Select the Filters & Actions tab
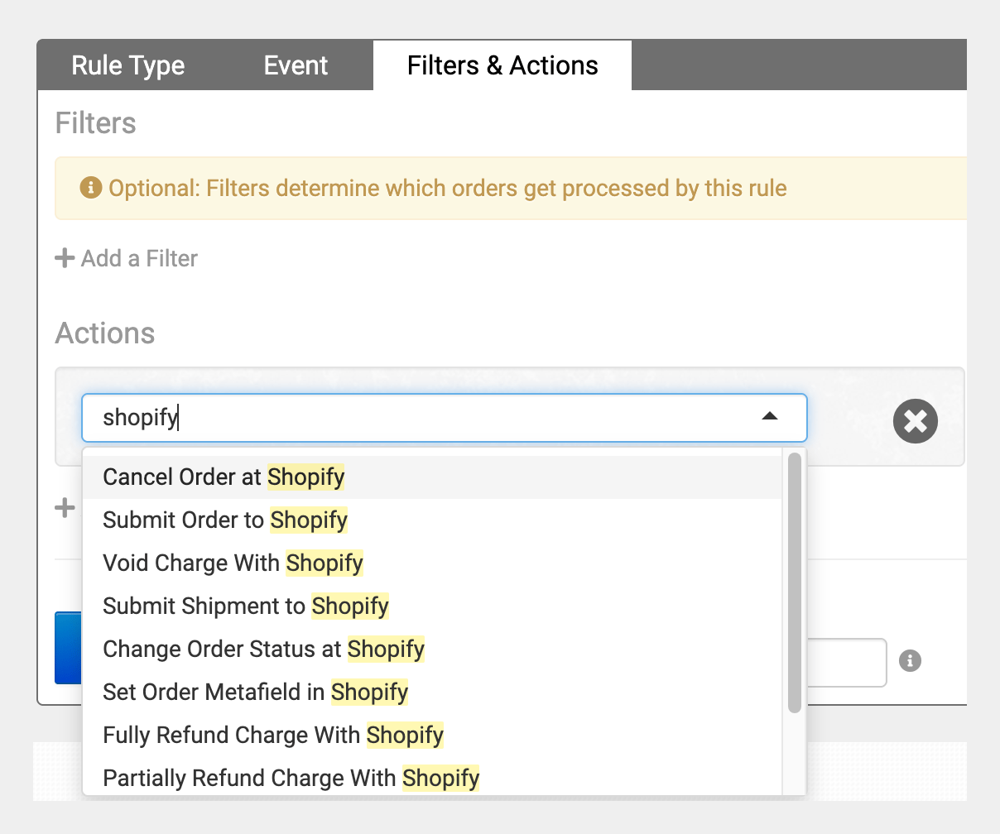1000x834 pixels. tap(502, 65)
